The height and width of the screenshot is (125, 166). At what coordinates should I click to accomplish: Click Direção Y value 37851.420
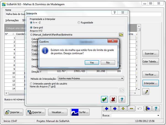pos(77,71)
